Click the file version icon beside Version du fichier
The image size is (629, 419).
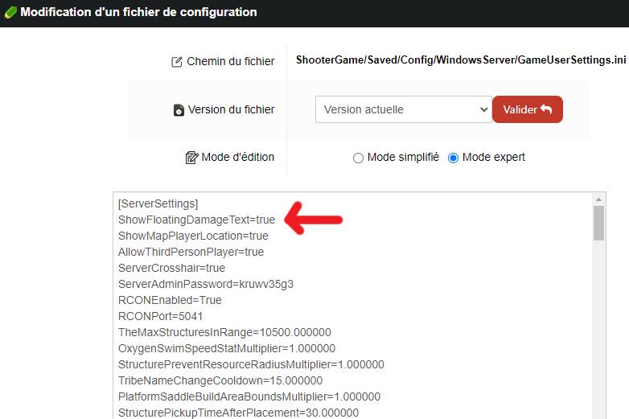pos(179,110)
